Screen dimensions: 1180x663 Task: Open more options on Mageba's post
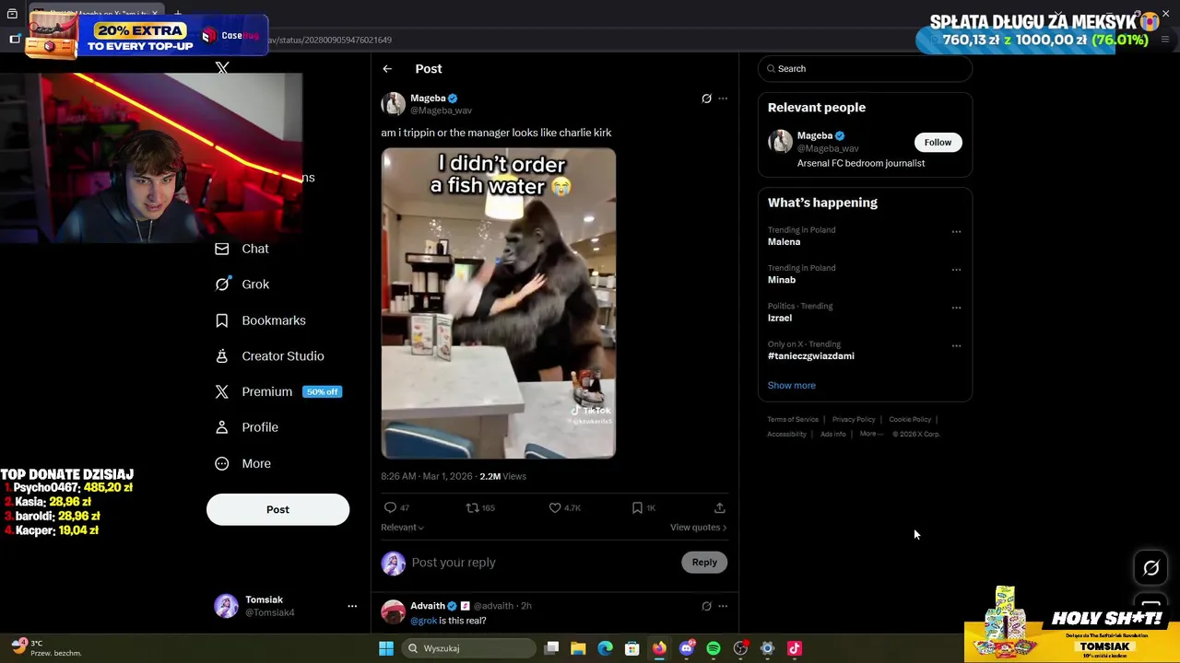point(723,99)
